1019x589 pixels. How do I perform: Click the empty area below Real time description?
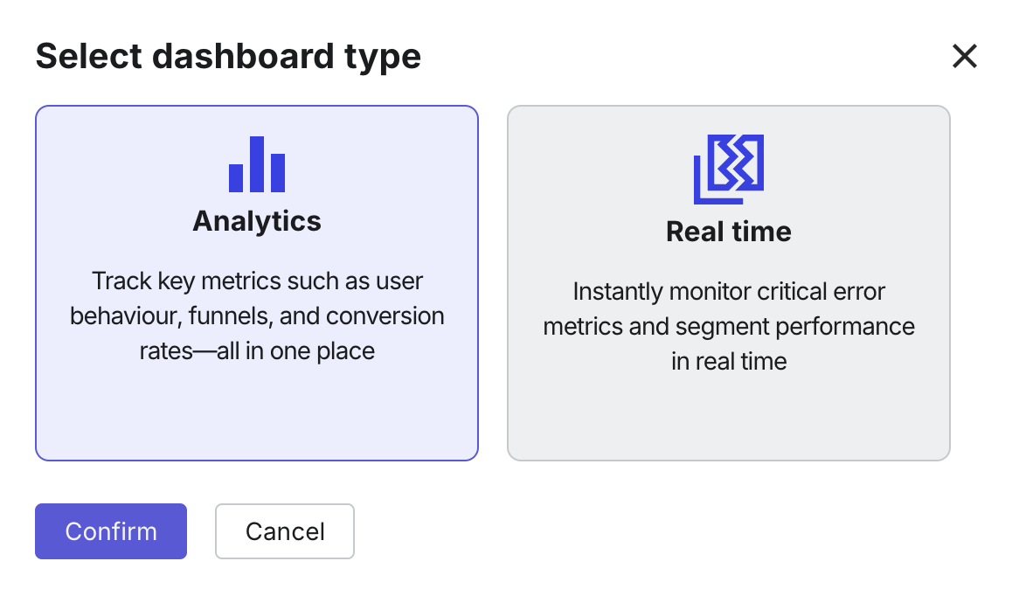[x=729, y=418]
